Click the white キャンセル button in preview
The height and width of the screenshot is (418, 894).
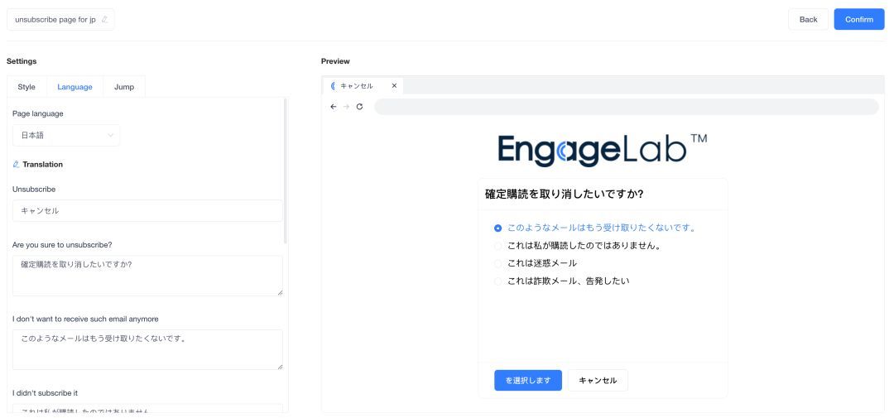point(598,381)
